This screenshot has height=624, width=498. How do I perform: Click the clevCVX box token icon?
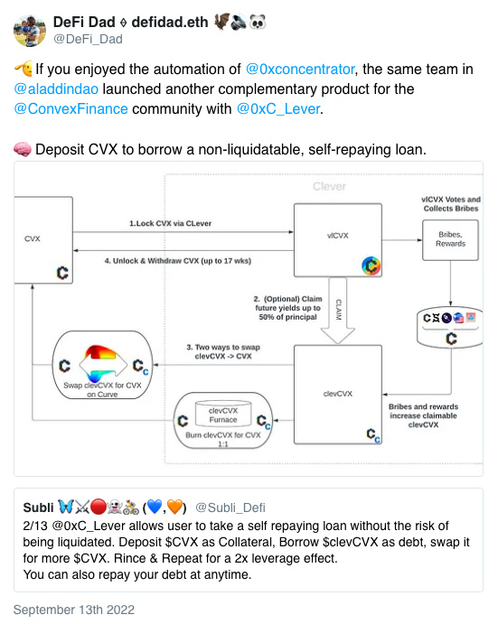[x=373, y=435]
